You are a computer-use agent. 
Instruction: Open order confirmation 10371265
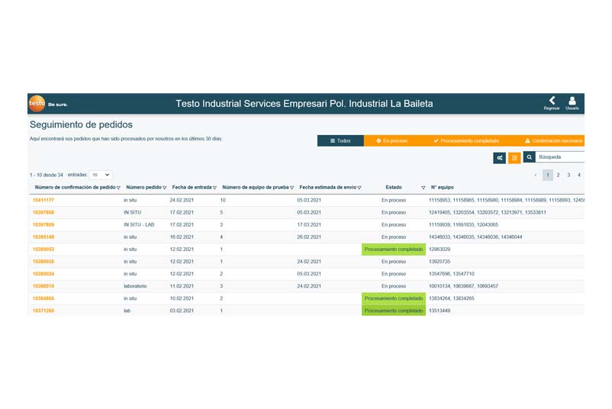coord(43,311)
